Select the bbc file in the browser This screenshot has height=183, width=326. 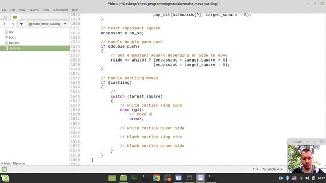tap(11, 32)
